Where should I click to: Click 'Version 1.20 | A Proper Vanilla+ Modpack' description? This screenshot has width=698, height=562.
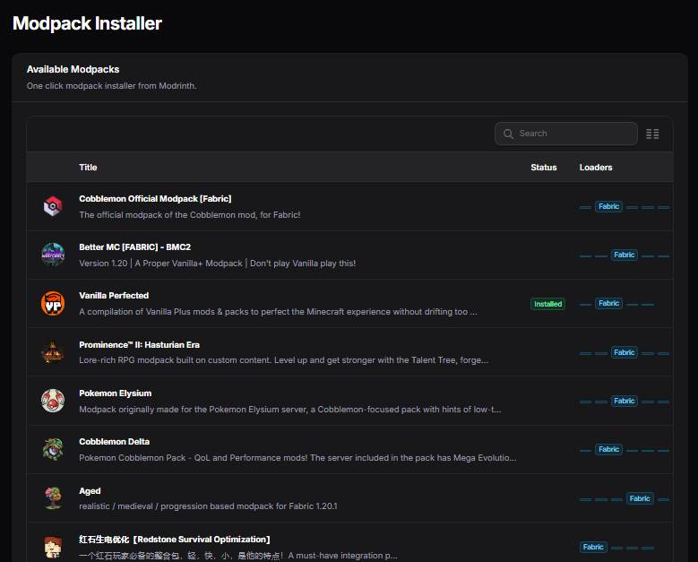(x=217, y=264)
